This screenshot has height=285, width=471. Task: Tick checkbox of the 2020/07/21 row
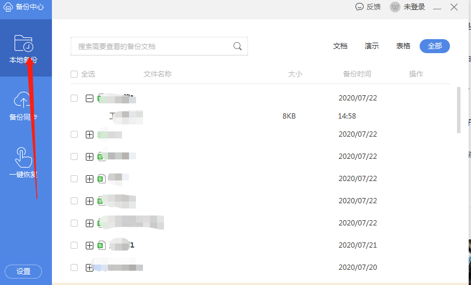[x=74, y=245]
